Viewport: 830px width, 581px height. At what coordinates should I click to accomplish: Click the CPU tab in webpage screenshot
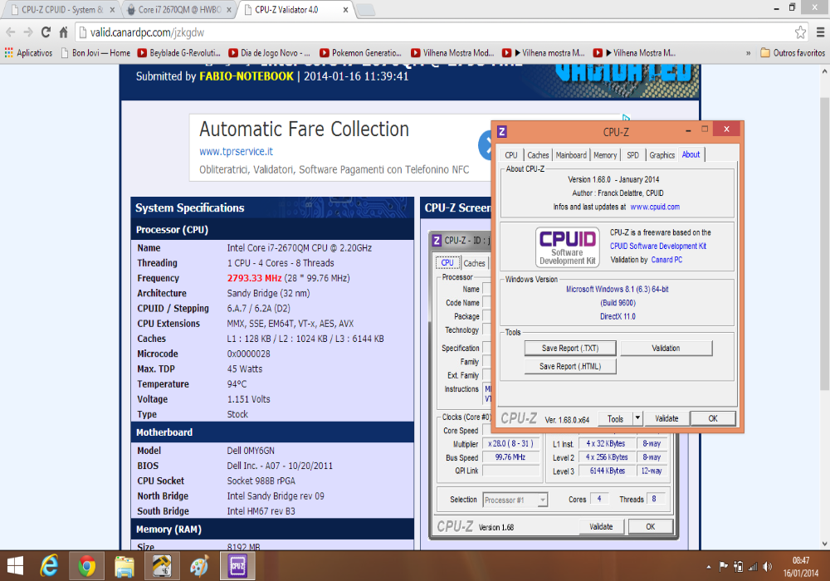pyautogui.click(x=447, y=262)
